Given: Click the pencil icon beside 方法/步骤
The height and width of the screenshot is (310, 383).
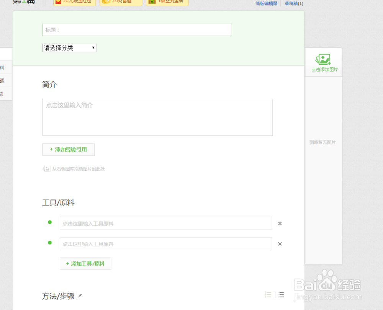Looking at the screenshot, I should tap(80, 295).
